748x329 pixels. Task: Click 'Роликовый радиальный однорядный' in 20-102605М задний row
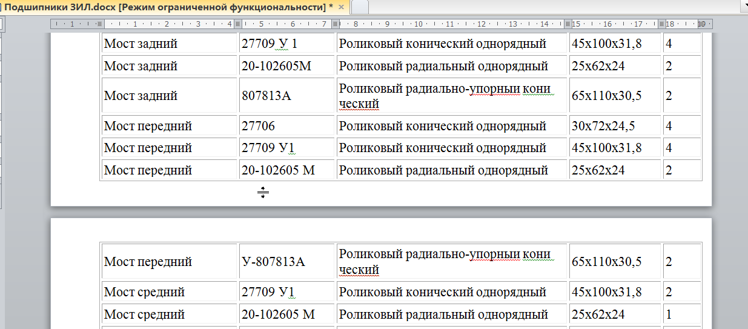point(443,66)
